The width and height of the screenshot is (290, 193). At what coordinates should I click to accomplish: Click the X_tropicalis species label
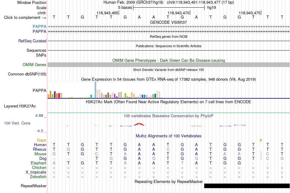36,172
